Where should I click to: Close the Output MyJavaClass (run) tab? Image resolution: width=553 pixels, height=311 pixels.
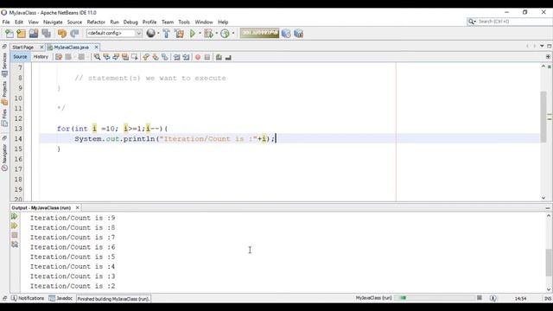point(77,207)
